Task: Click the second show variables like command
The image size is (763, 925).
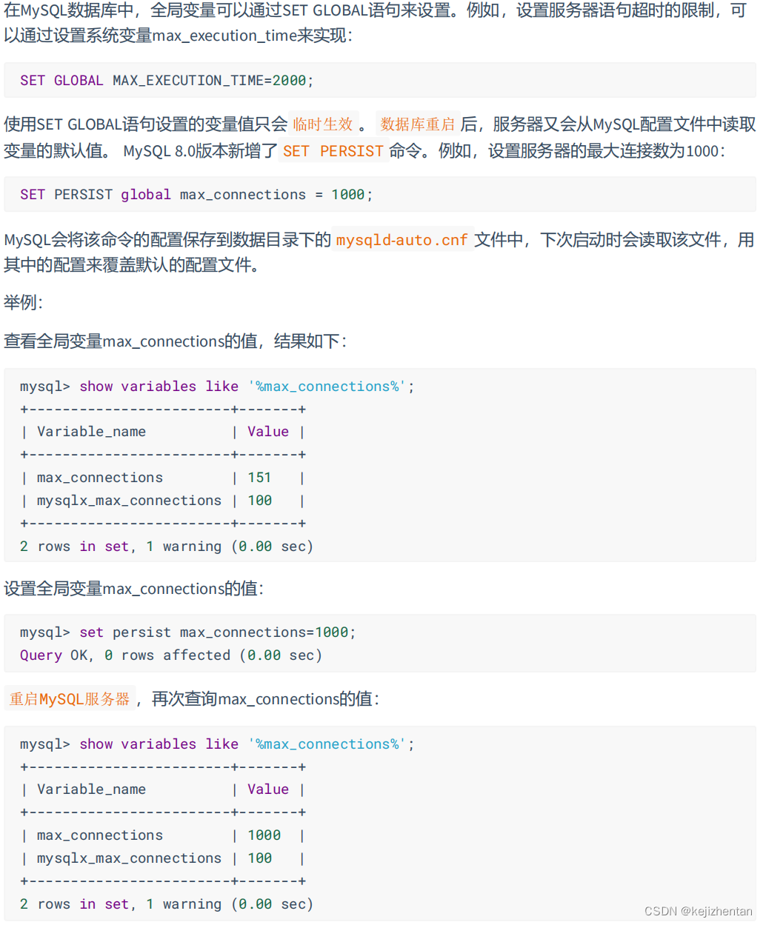Action: 217,744
